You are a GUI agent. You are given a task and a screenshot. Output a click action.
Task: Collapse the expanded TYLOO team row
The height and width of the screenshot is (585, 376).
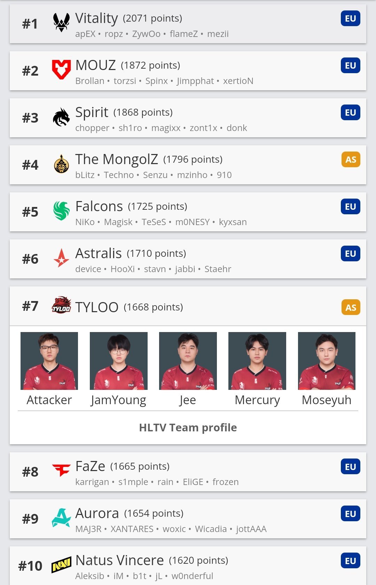(x=188, y=306)
